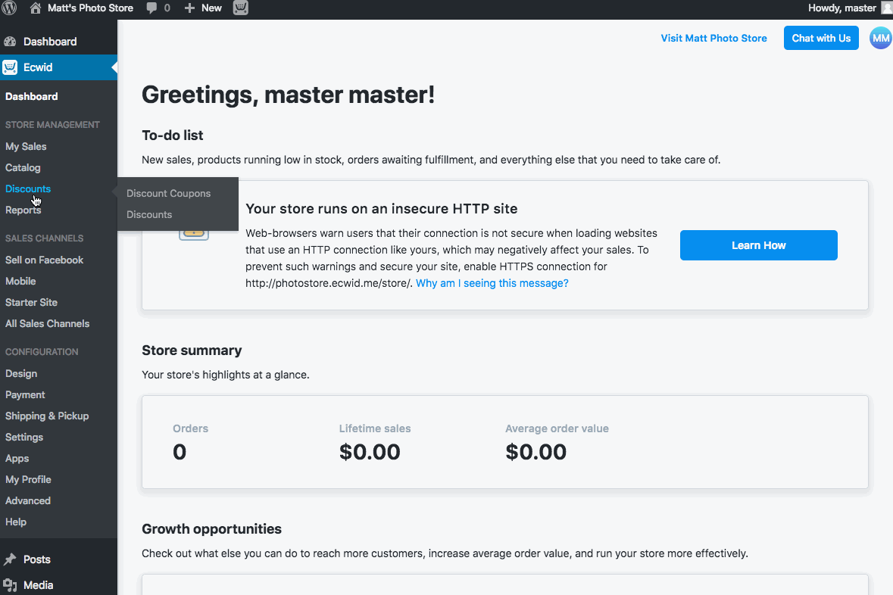Select Discounts in the flyout submenu
This screenshot has width=893, height=595.
149,215
